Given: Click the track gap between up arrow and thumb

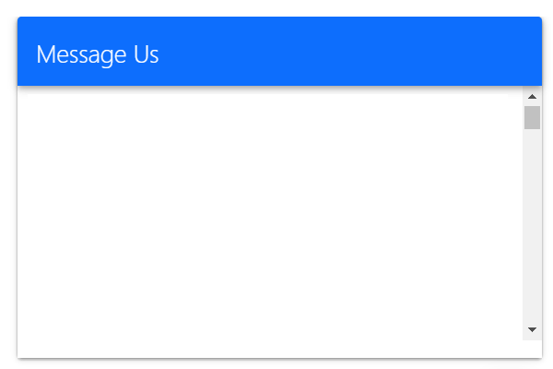Looking at the screenshot, I should tap(532, 104).
